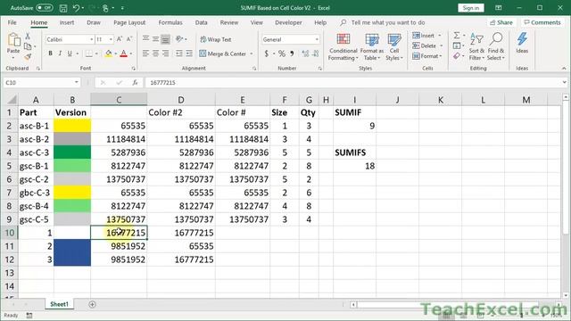Click the Align Right icon
This screenshot has height=321, width=571.
pyautogui.click(x=166, y=53)
